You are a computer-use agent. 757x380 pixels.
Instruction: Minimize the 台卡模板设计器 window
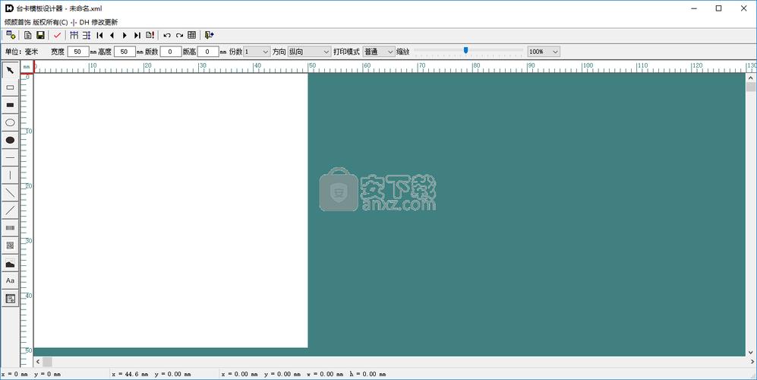click(x=694, y=8)
